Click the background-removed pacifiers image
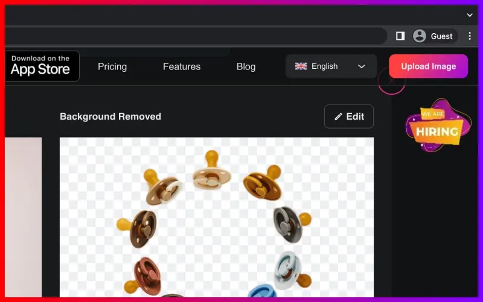 [217, 217]
